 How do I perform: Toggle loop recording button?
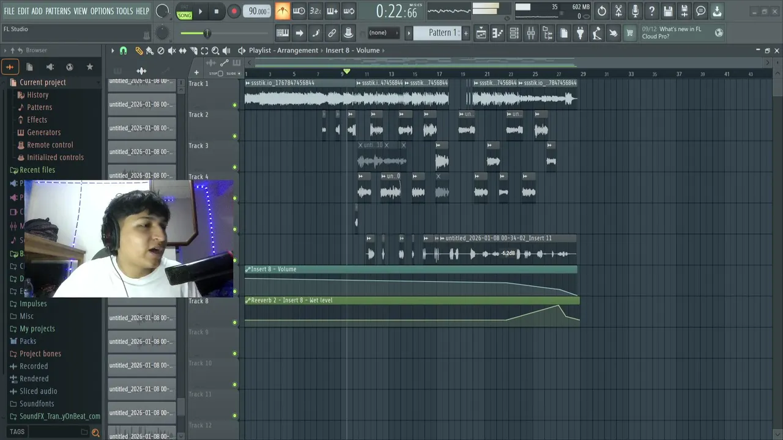coord(349,11)
